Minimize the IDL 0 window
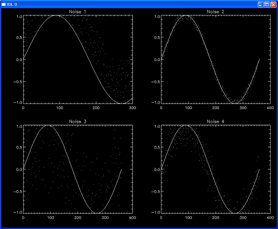This screenshot has height=229, width=278. coord(261,4)
